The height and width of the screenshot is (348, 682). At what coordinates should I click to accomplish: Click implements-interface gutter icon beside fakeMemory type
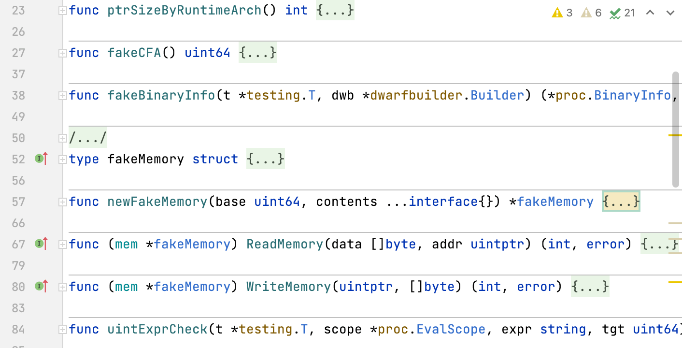click(42, 158)
